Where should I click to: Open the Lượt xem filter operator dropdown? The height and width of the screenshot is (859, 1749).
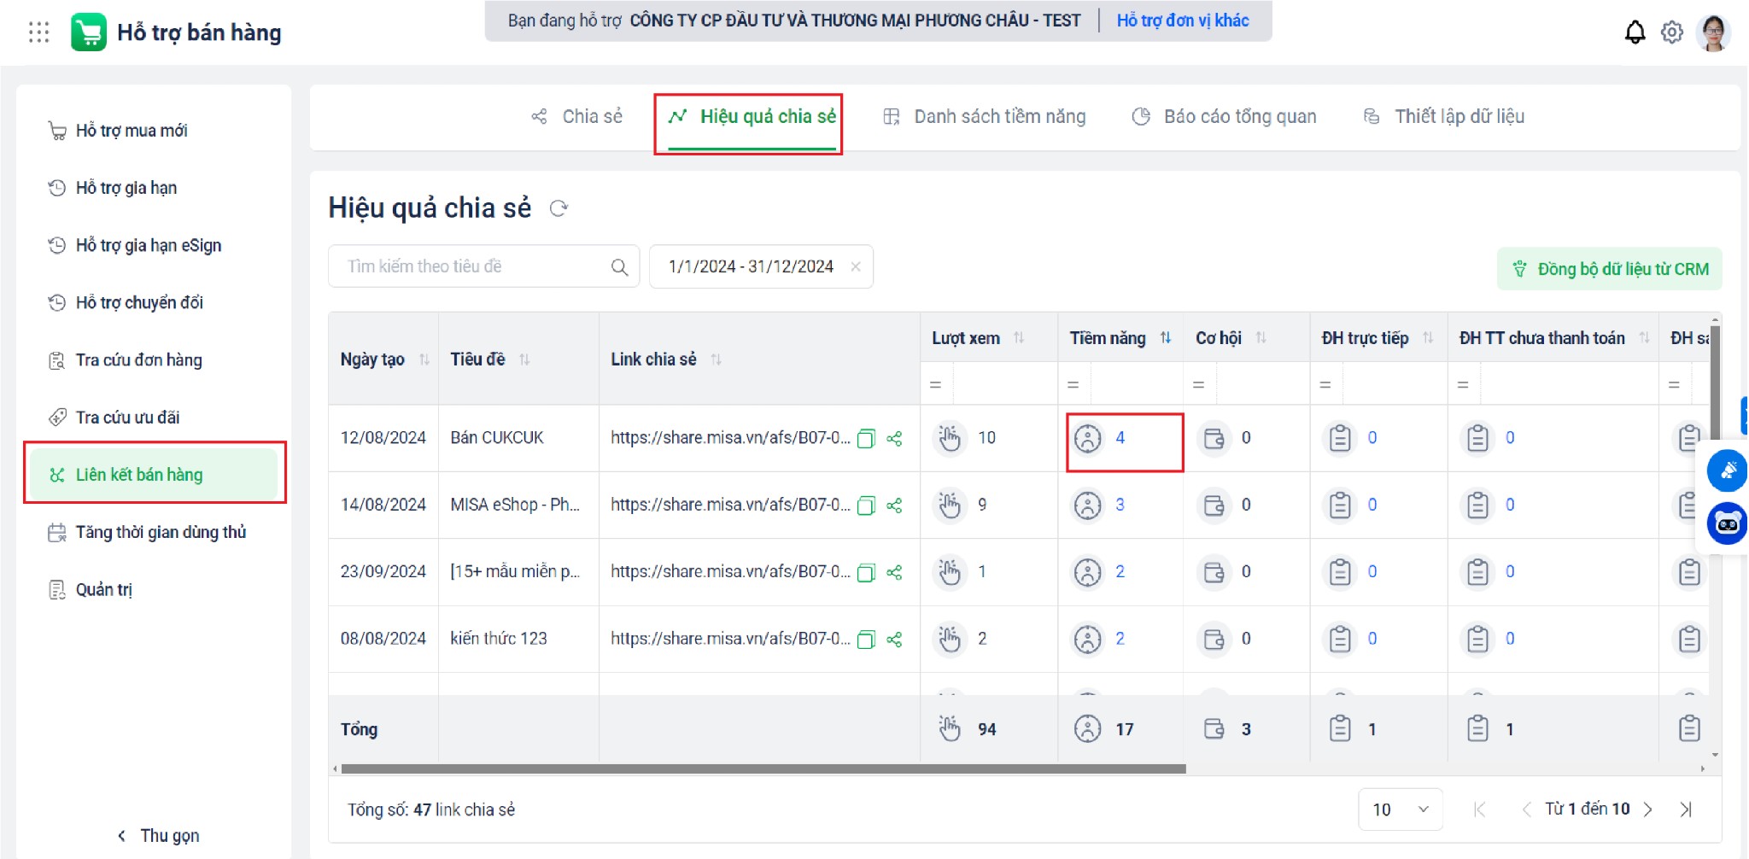tap(936, 384)
